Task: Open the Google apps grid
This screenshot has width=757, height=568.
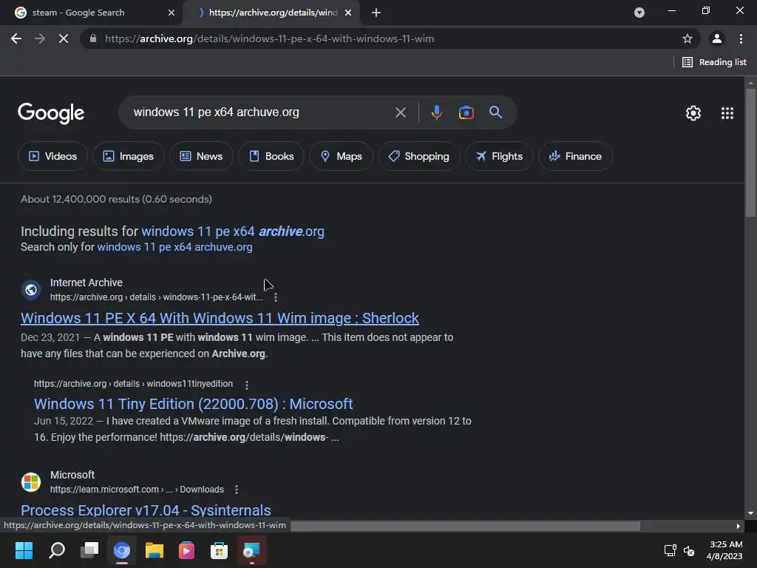Action: click(727, 113)
